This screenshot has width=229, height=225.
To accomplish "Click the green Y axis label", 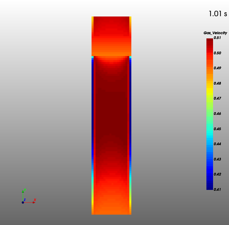I will point(25,190).
